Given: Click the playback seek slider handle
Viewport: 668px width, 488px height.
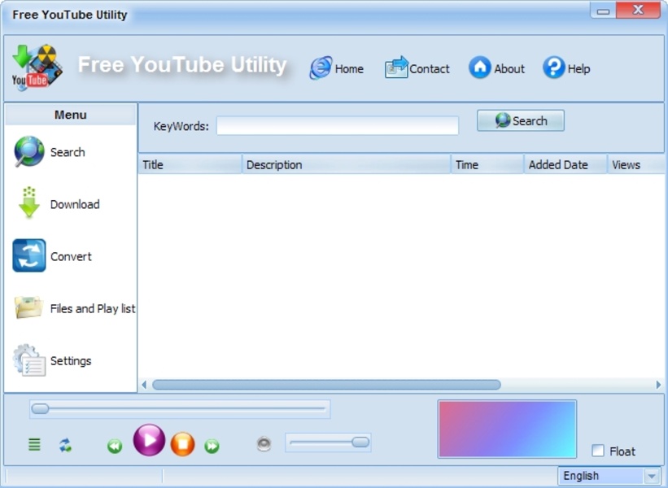Looking at the screenshot, I should coord(40,409).
